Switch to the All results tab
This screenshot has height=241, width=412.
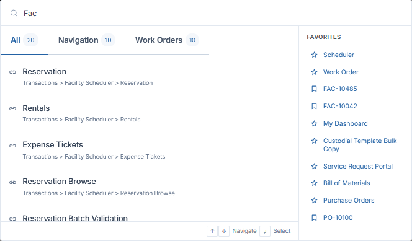coord(24,40)
